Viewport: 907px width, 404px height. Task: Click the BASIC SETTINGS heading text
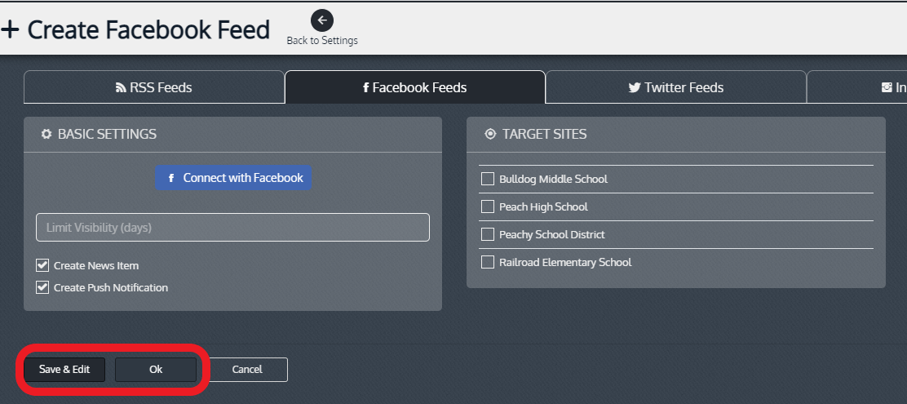(107, 135)
